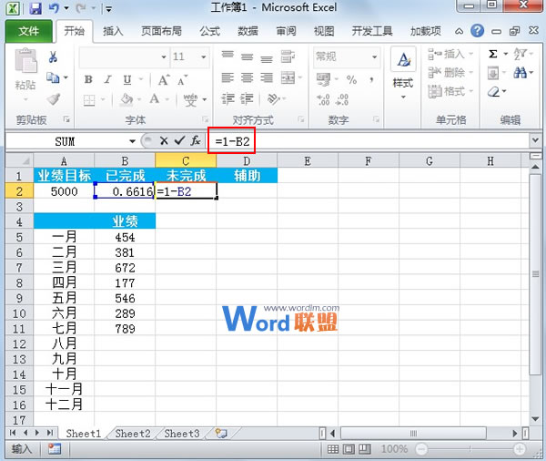This screenshot has height=461, width=546.
Task: Switch to Sheet2 tab
Action: coord(133,434)
